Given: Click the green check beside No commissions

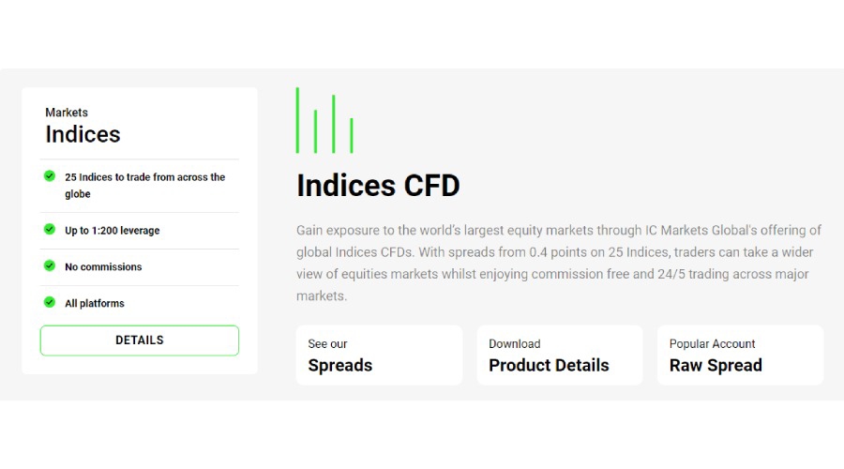Looking at the screenshot, I should click(50, 265).
